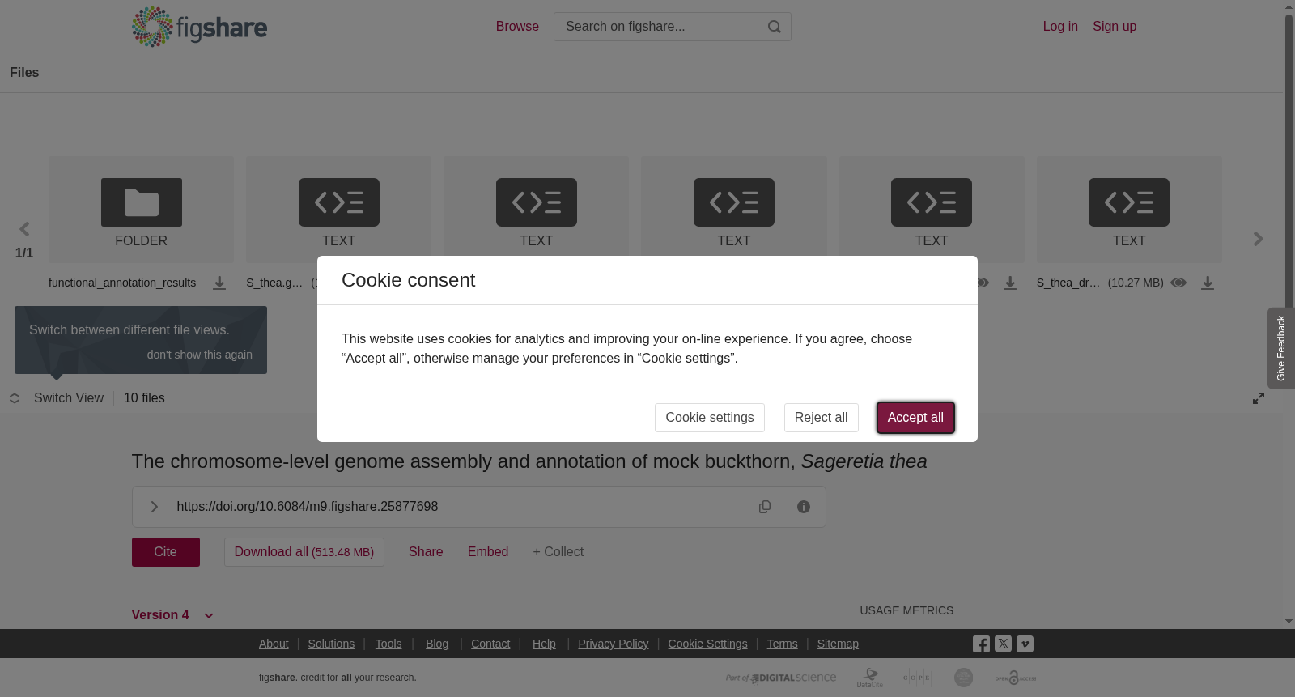Open Cookie settings in the dialog
The height and width of the screenshot is (697, 1295).
coord(710,418)
